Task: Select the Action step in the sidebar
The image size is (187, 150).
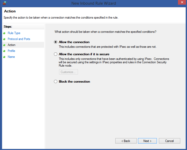Action: 12,45
